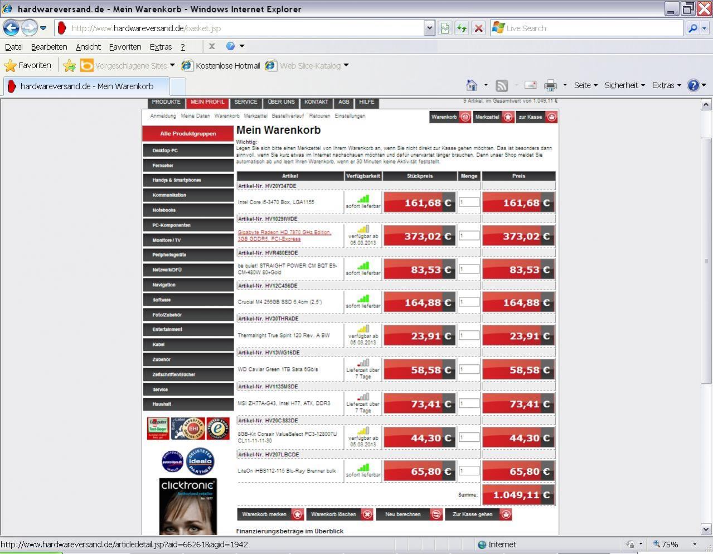Click the blank new tab button

[x=177, y=87]
